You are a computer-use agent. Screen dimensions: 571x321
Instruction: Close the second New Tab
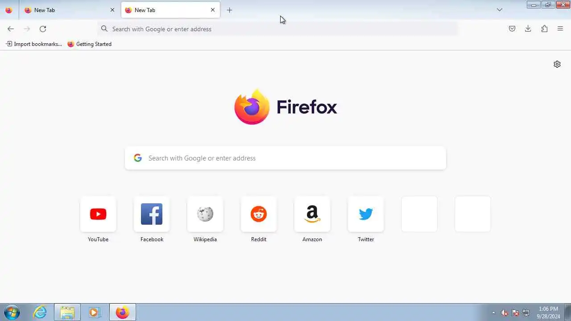[213, 10]
